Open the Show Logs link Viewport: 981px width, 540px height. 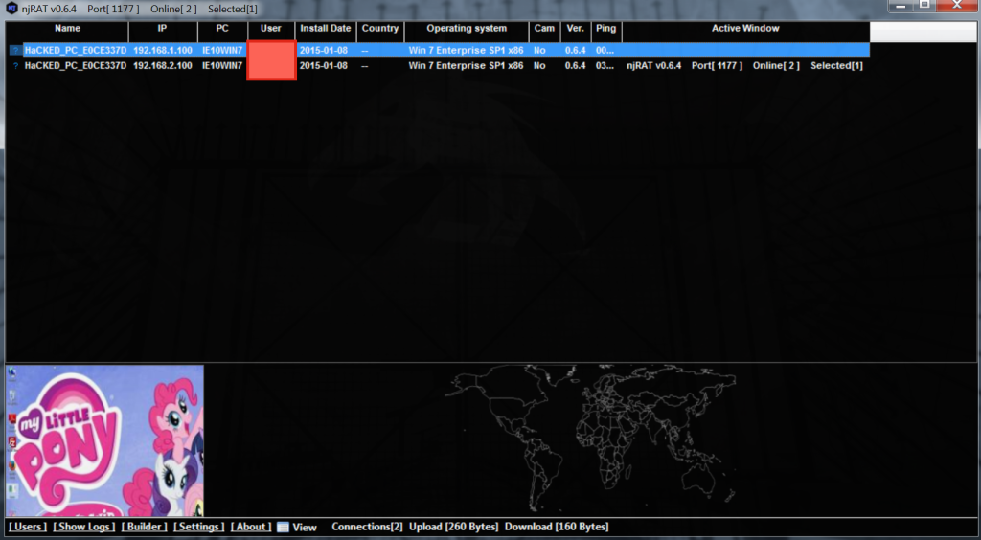click(84, 527)
